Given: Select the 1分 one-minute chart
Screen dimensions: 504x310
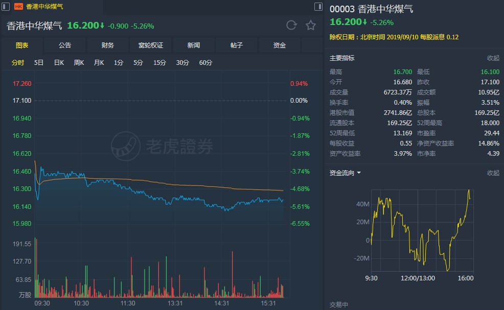Looking at the screenshot, I should [118, 63].
